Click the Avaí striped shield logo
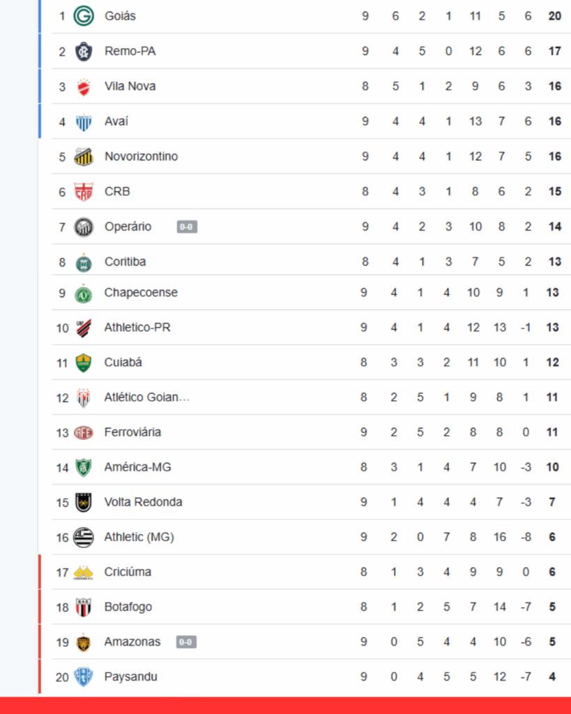This screenshot has width=571, height=714. click(x=84, y=121)
